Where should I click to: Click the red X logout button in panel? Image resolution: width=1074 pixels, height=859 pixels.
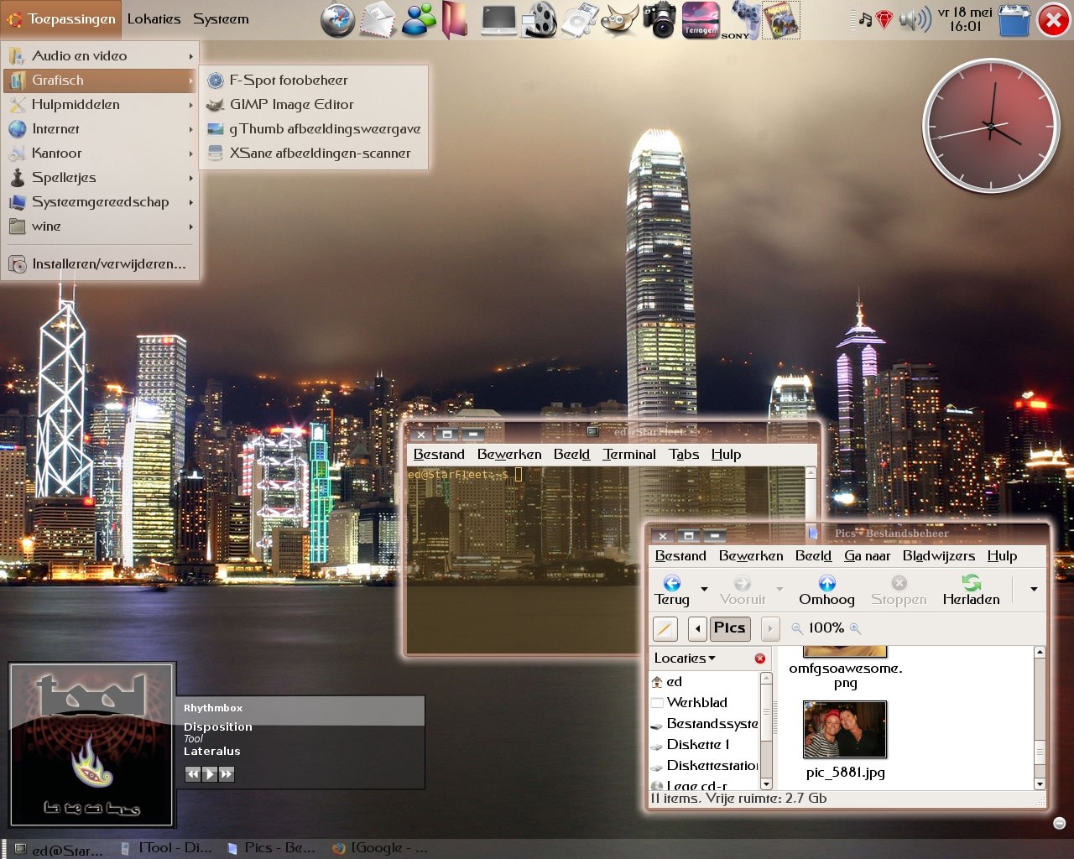tap(1053, 20)
